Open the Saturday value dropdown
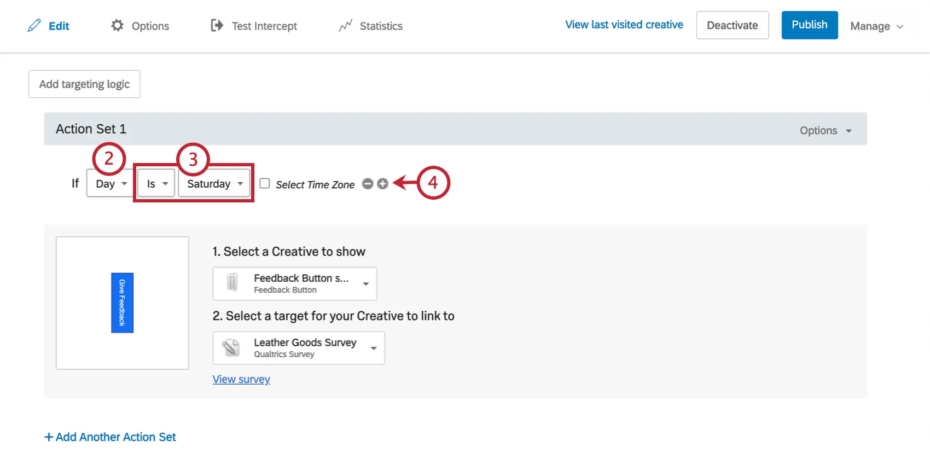 pos(214,183)
